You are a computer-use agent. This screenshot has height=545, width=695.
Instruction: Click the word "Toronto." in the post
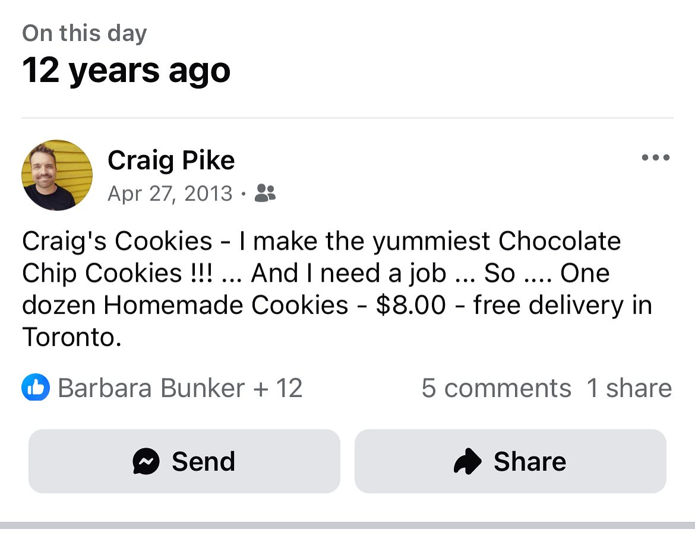[72, 338]
